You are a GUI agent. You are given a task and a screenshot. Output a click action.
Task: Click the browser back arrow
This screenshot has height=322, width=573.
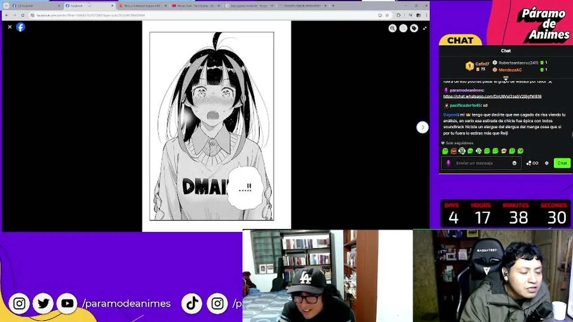(x=7, y=15)
